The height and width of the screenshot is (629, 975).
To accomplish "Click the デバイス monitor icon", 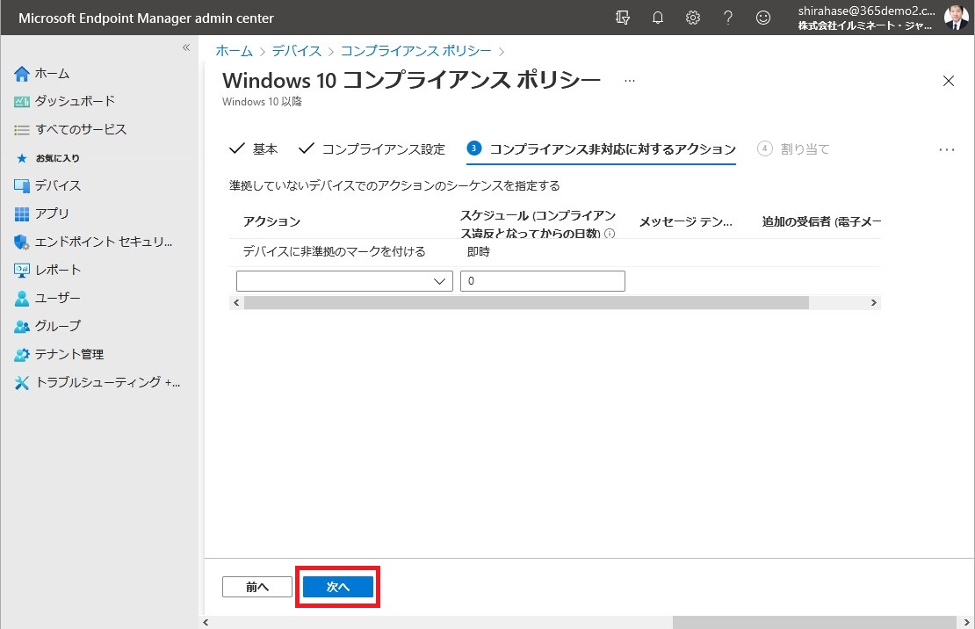I will [22, 186].
